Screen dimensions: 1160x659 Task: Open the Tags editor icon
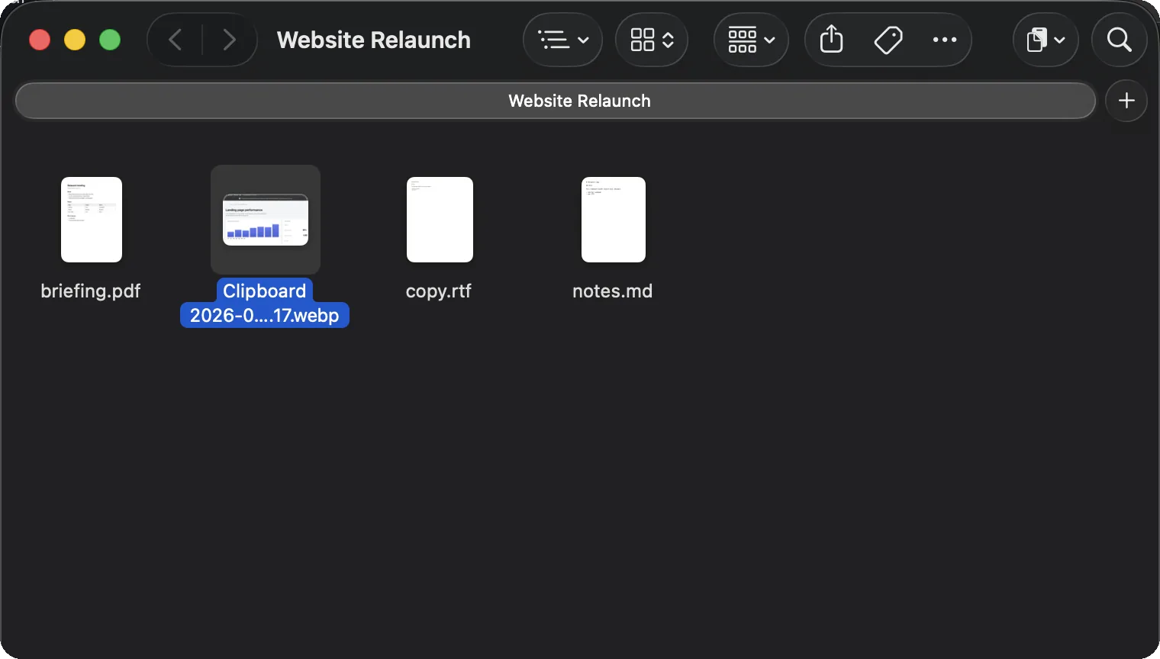(888, 40)
